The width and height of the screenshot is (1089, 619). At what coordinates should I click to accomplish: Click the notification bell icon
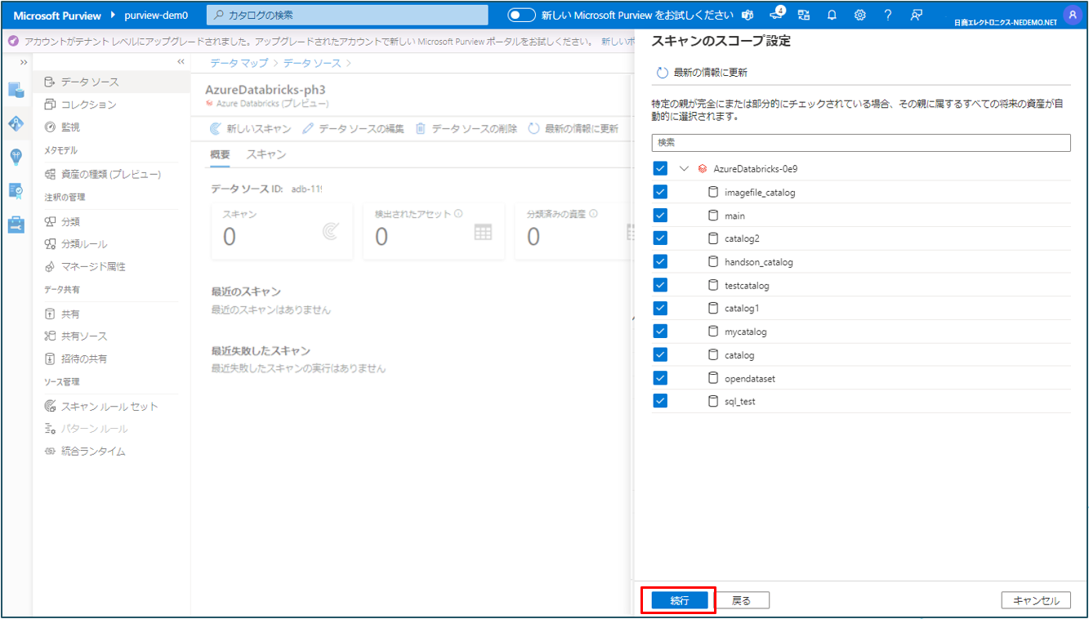(832, 16)
